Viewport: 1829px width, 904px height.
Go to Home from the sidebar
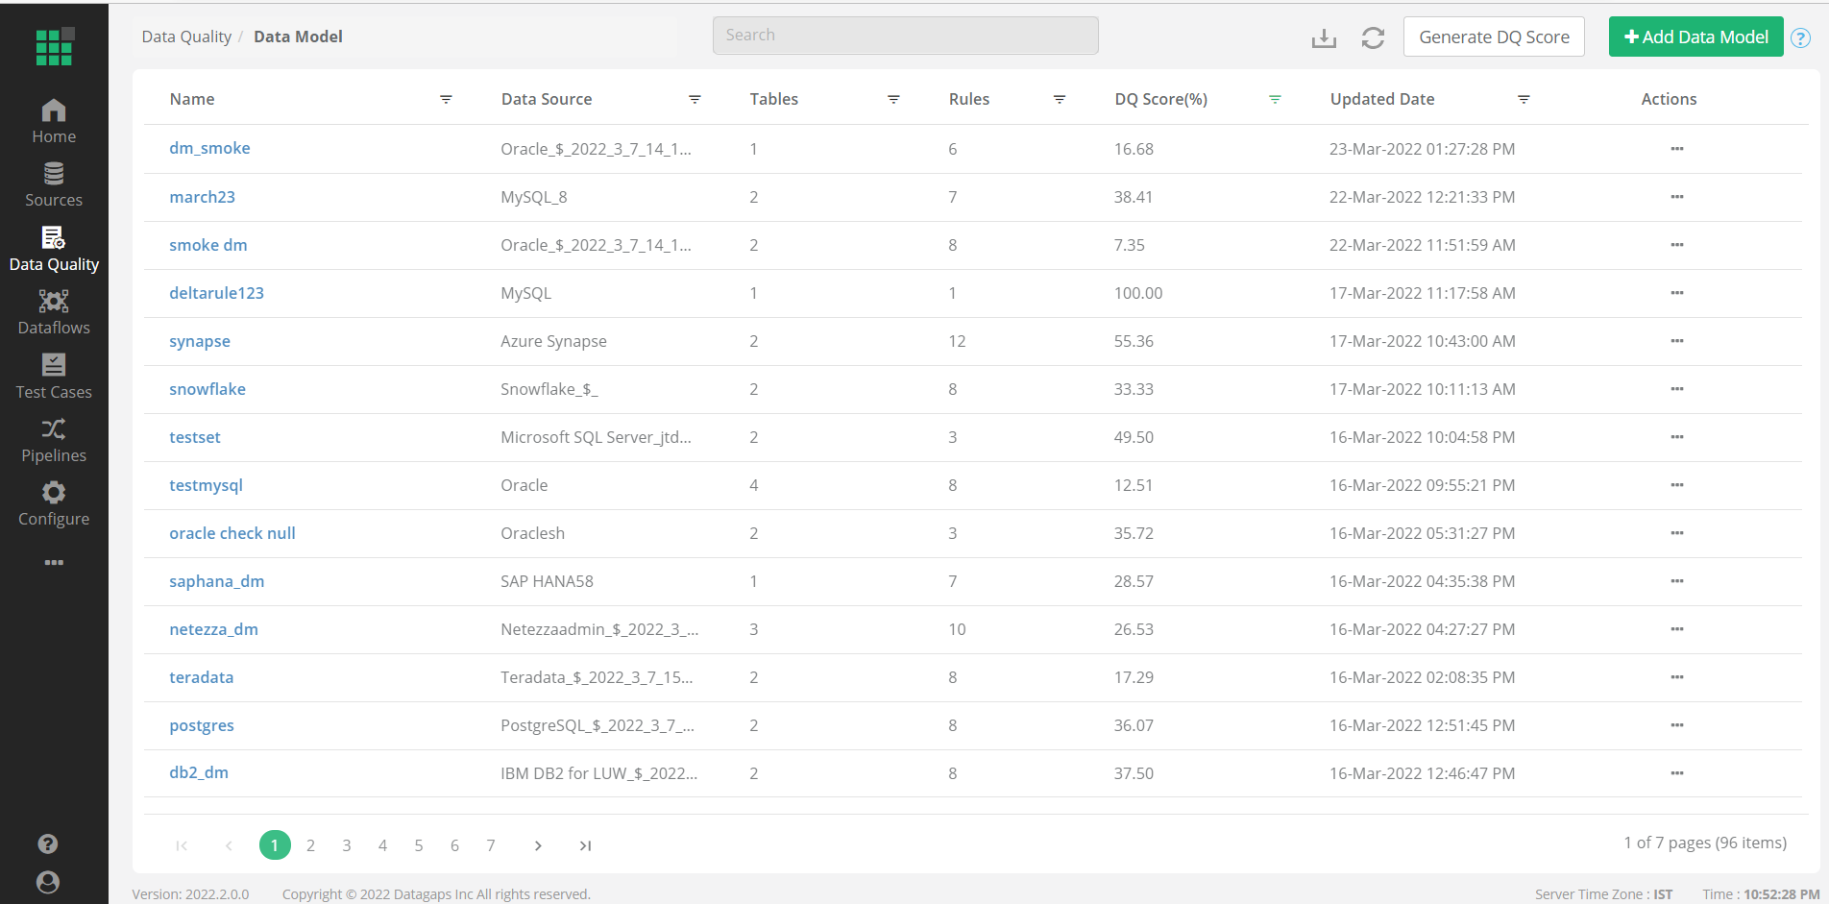(54, 119)
